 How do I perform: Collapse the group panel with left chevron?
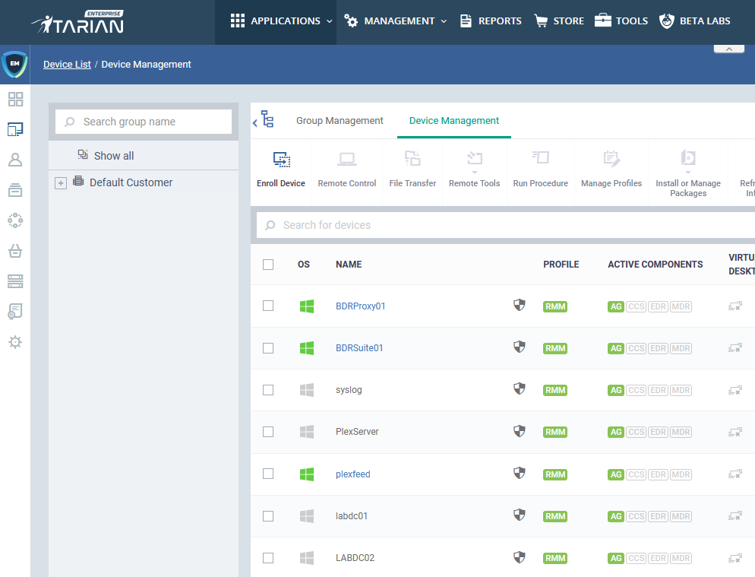[254, 123]
